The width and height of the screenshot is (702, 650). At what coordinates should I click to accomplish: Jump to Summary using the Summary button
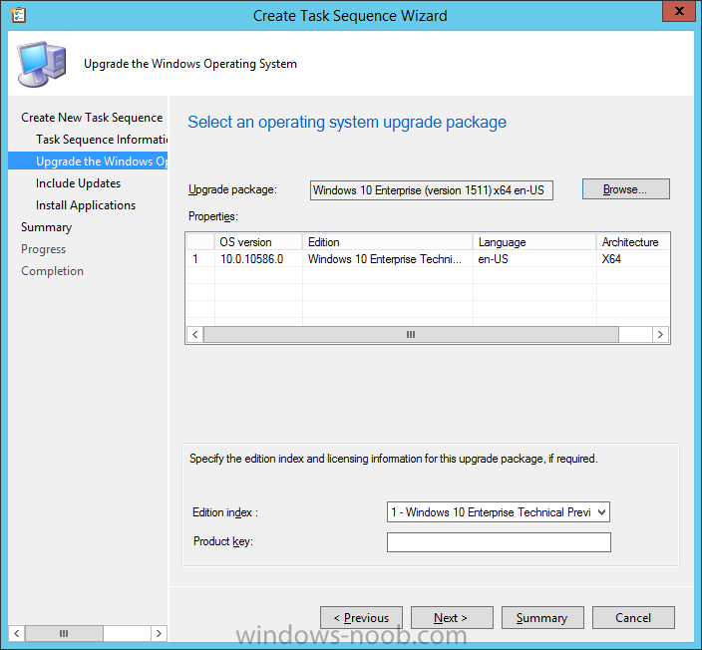[542, 618]
